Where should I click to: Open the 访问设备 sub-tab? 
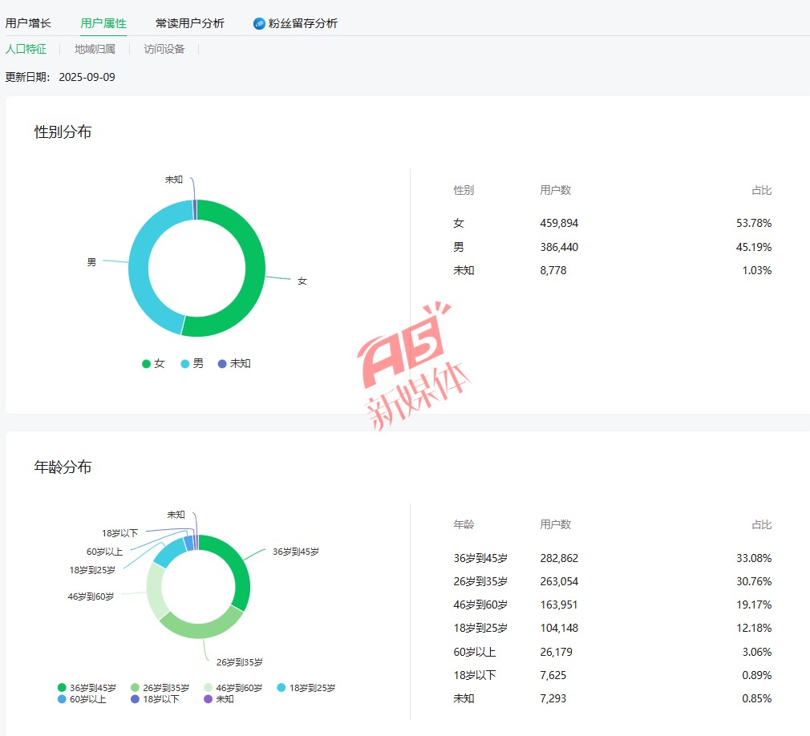tap(164, 49)
